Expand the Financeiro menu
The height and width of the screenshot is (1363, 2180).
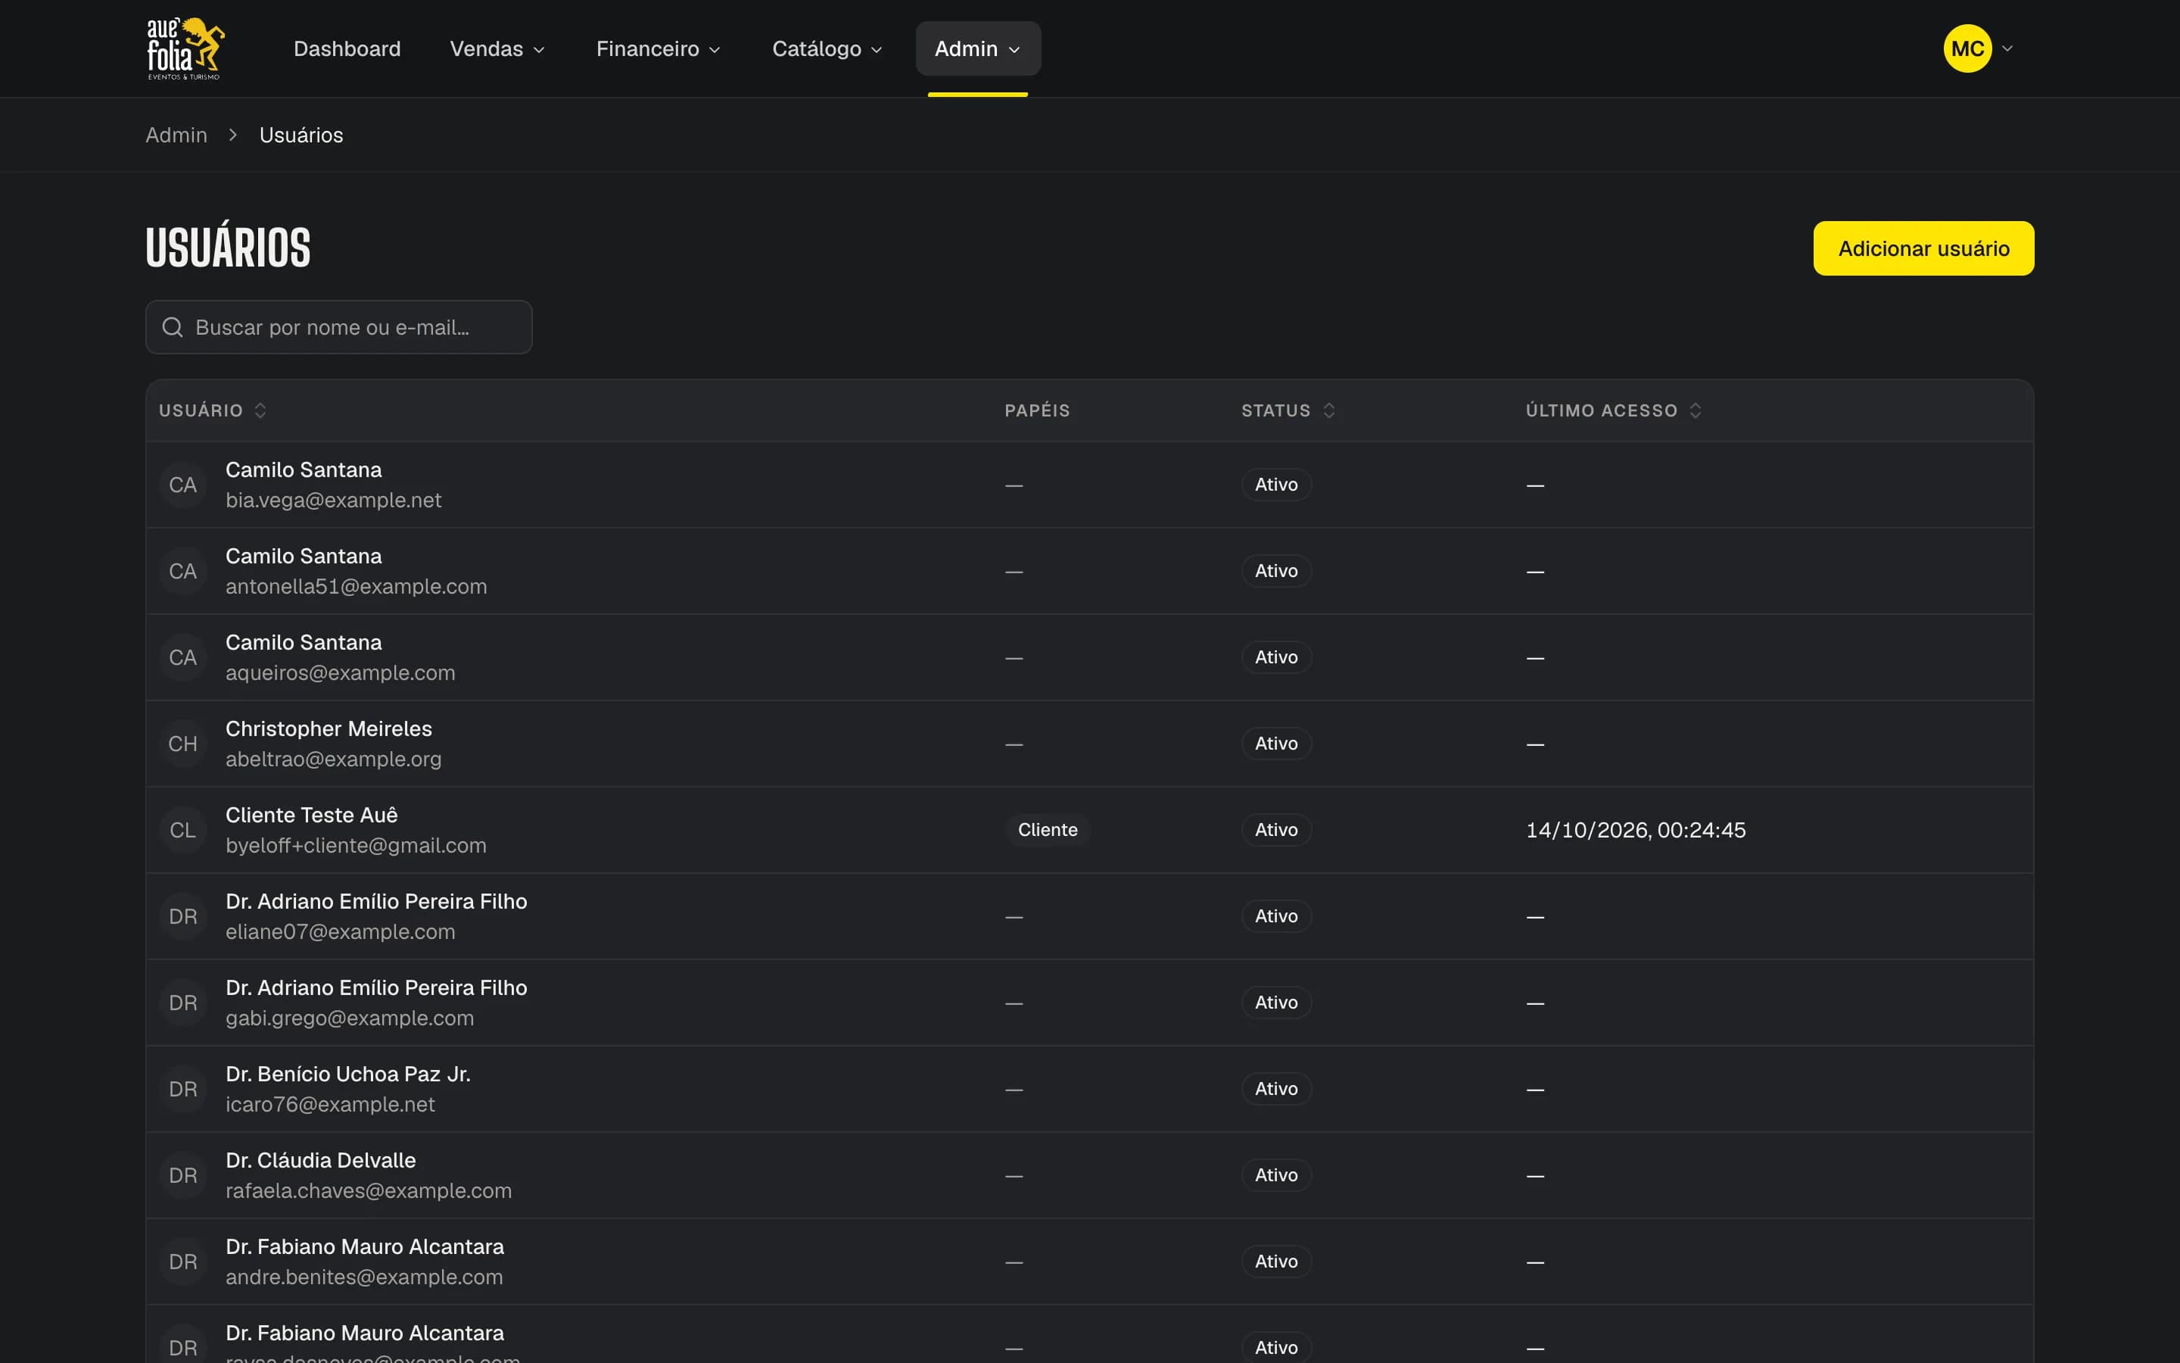coord(659,48)
